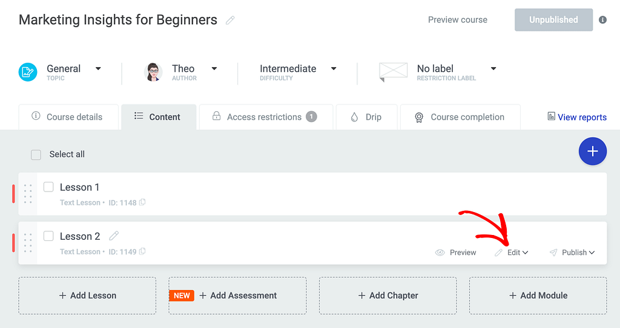The image size is (620, 328).
Task: Click the pencil icon beside the course title
Action: (x=230, y=20)
